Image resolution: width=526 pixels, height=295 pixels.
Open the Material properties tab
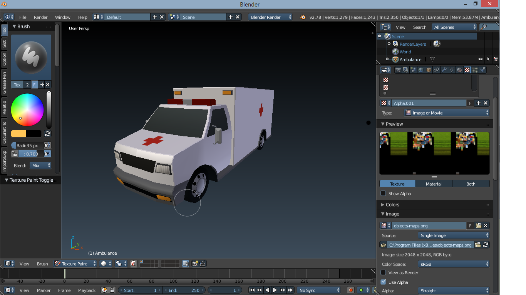click(x=459, y=70)
